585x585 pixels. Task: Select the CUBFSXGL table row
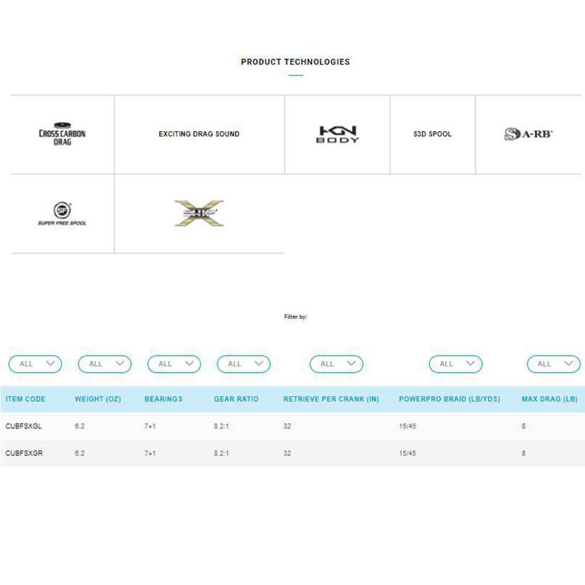tap(292, 426)
